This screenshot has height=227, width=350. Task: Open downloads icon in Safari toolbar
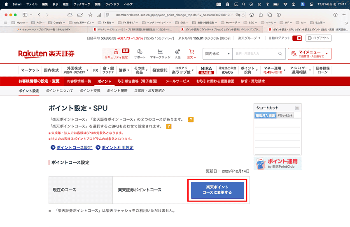click(x=335, y=15)
